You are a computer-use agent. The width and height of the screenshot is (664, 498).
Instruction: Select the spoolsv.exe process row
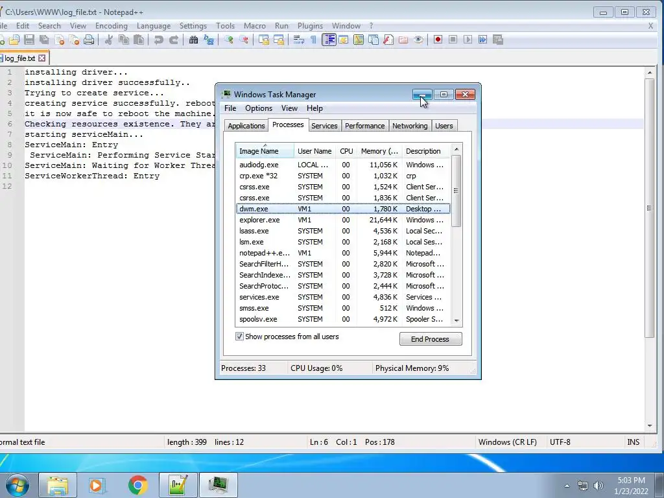pos(343,319)
